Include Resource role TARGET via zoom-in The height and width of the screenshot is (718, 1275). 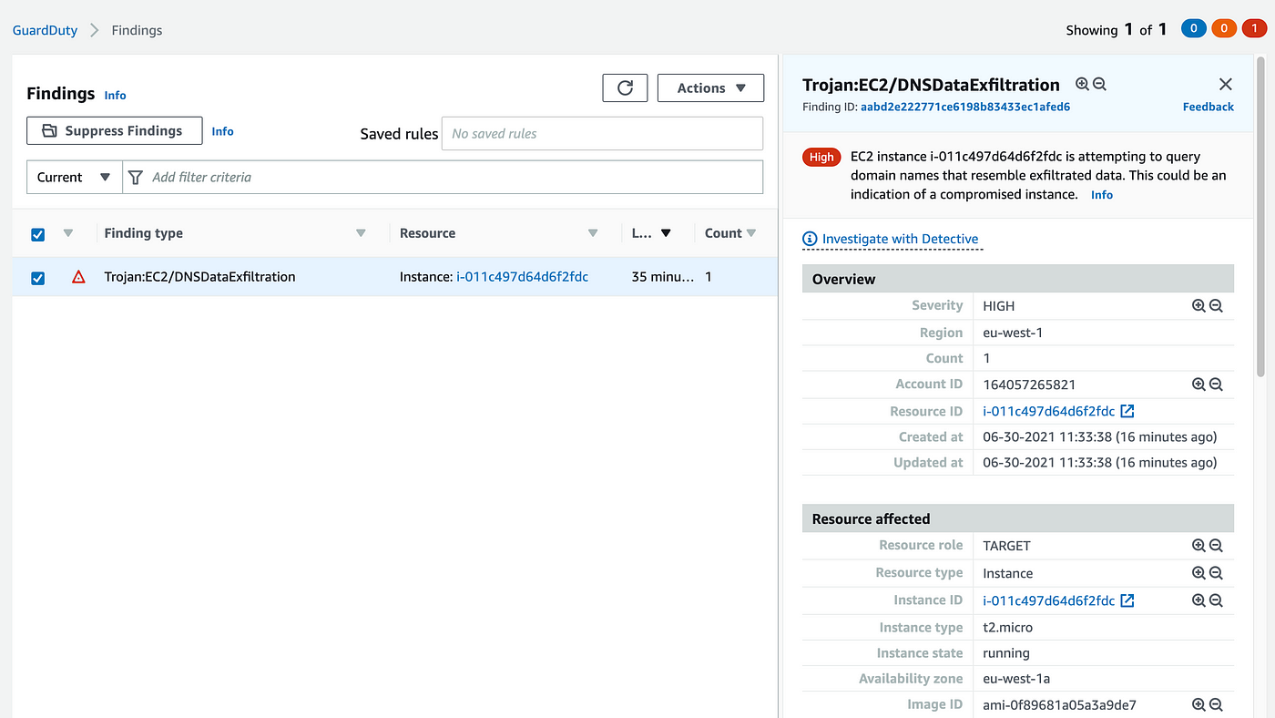pyautogui.click(x=1198, y=546)
